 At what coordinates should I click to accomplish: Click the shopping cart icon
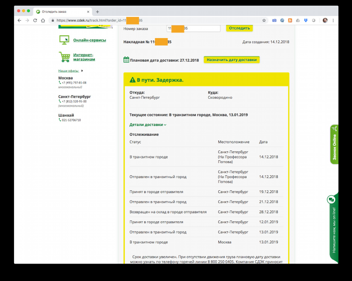64,57
